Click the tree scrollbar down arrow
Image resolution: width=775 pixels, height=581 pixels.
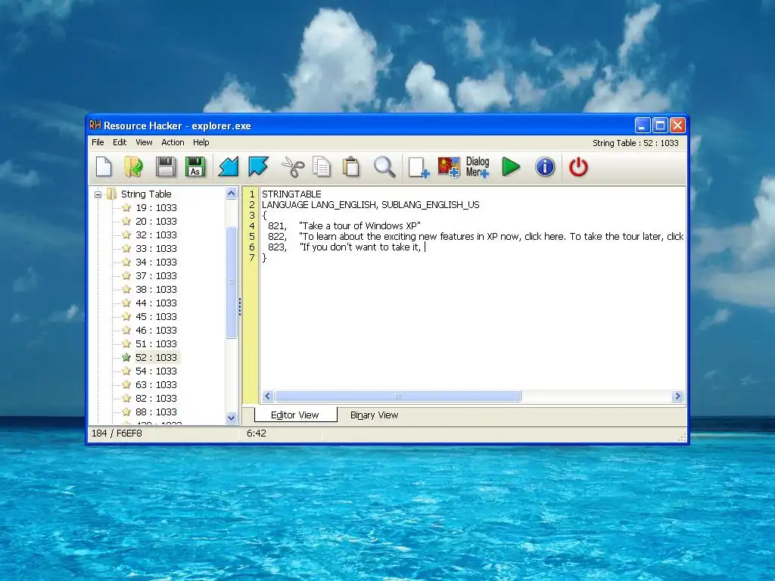pos(231,418)
